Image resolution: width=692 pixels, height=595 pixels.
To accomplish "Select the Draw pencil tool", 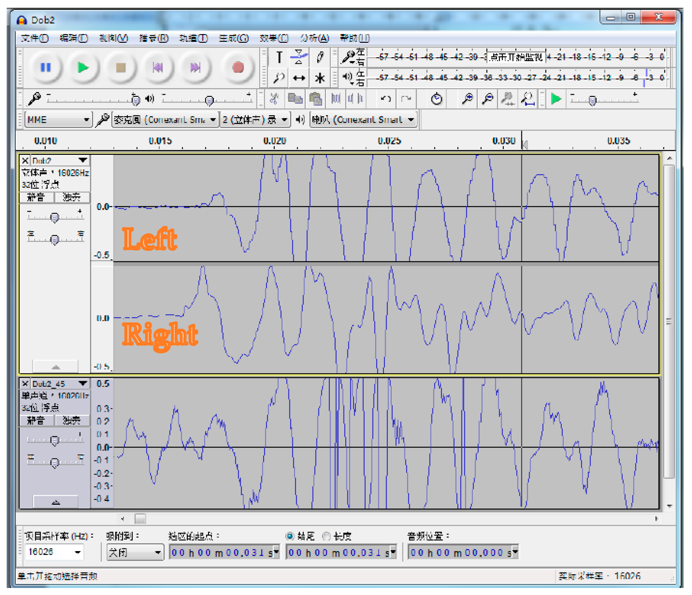I will [320, 57].
